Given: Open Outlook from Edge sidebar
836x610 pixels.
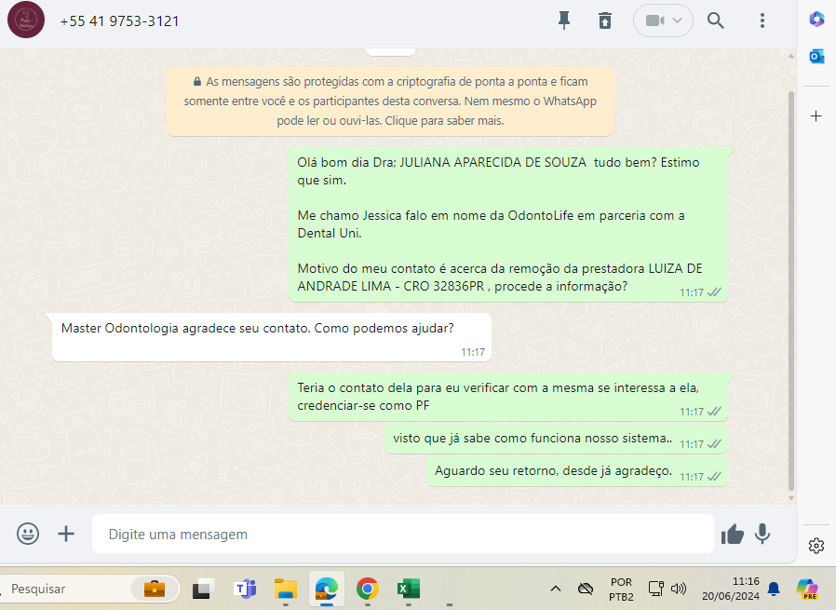Looking at the screenshot, I should click(x=816, y=56).
